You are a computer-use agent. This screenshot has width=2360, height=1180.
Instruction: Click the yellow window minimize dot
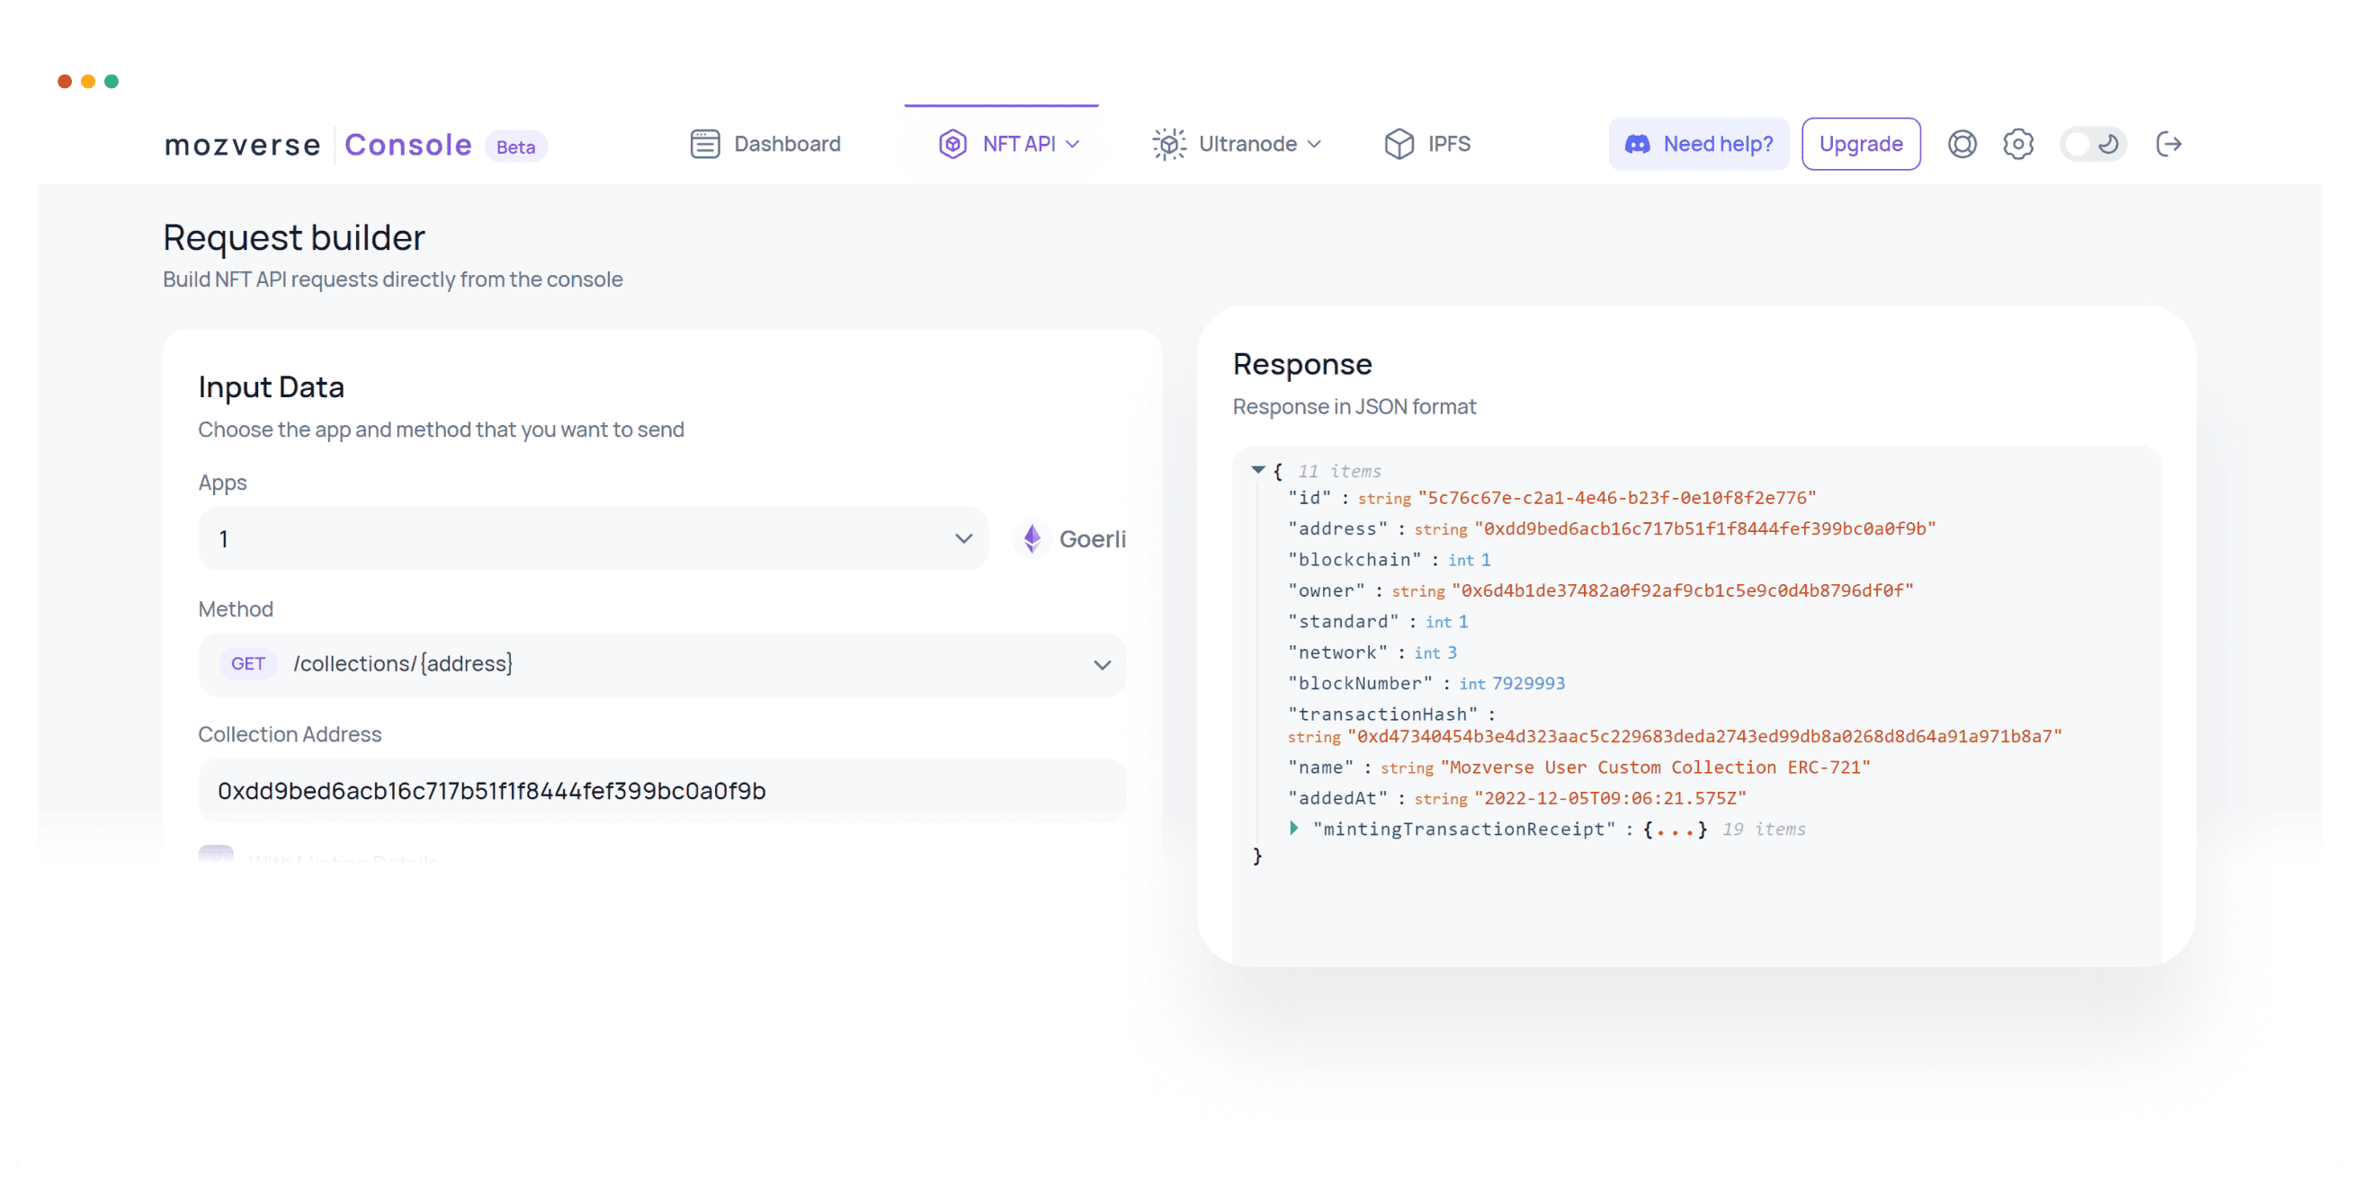[x=88, y=81]
